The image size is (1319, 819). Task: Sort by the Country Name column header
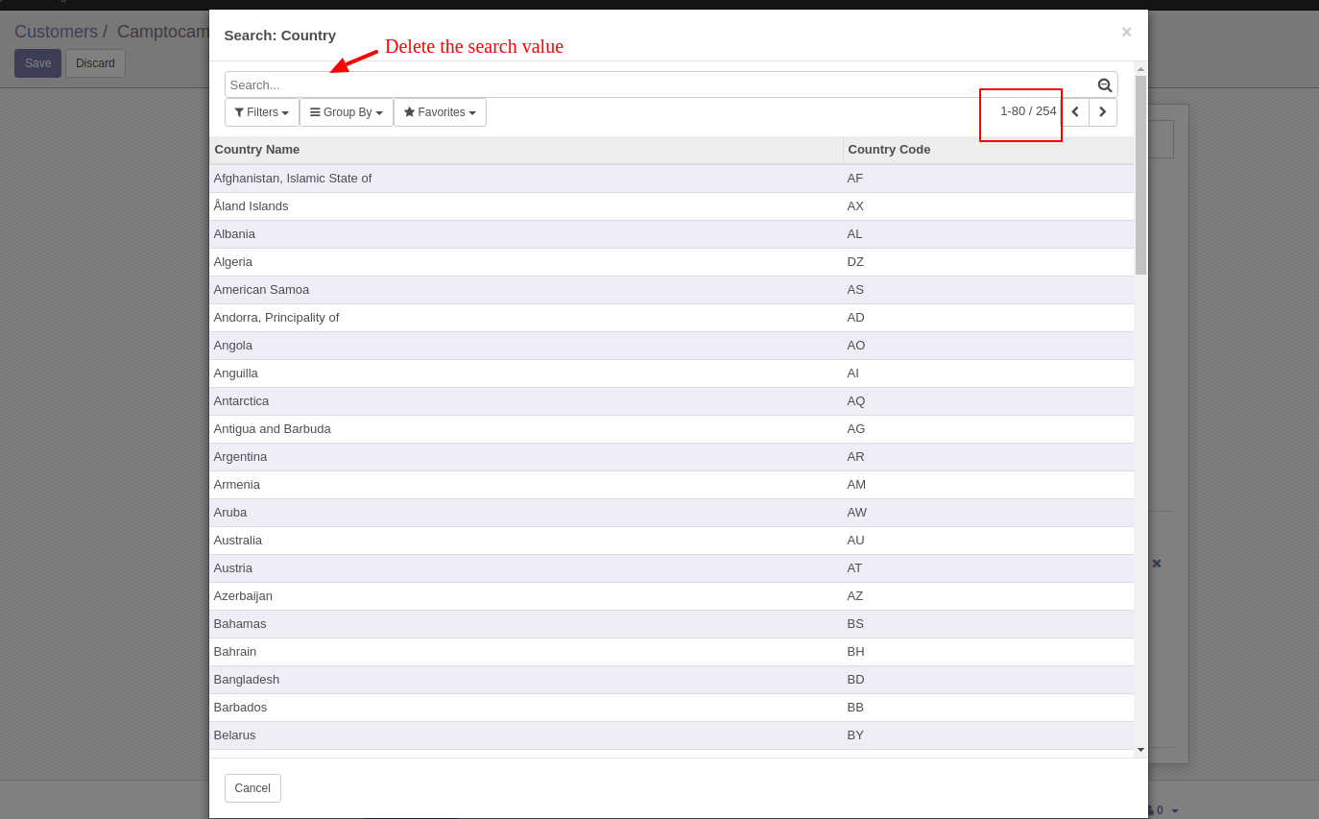(256, 149)
